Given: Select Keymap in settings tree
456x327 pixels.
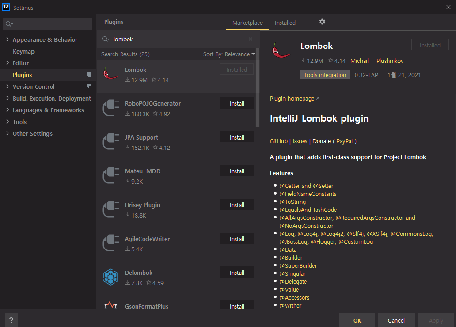Looking at the screenshot, I should [x=23, y=52].
